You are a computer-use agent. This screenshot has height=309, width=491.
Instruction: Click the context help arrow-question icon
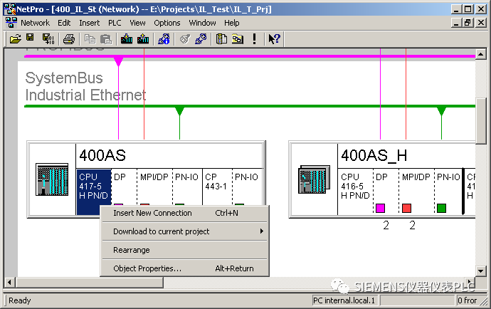(x=274, y=39)
